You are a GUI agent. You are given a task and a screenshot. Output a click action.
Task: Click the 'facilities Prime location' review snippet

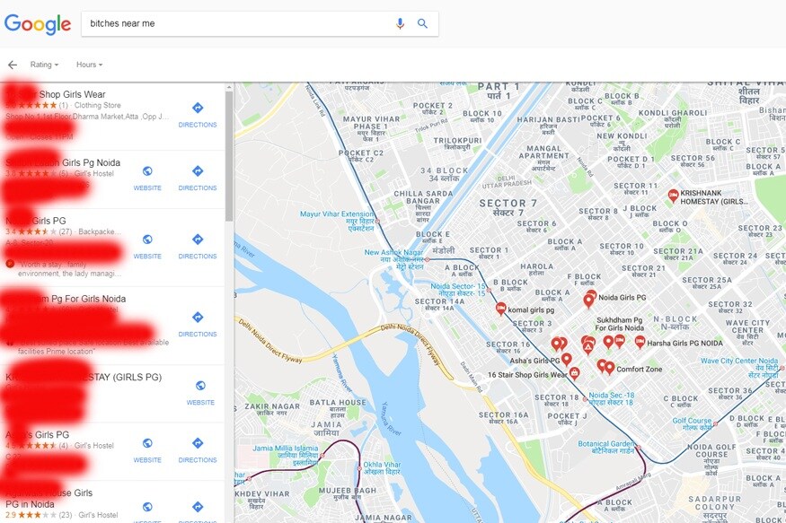[x=56, y=352]
